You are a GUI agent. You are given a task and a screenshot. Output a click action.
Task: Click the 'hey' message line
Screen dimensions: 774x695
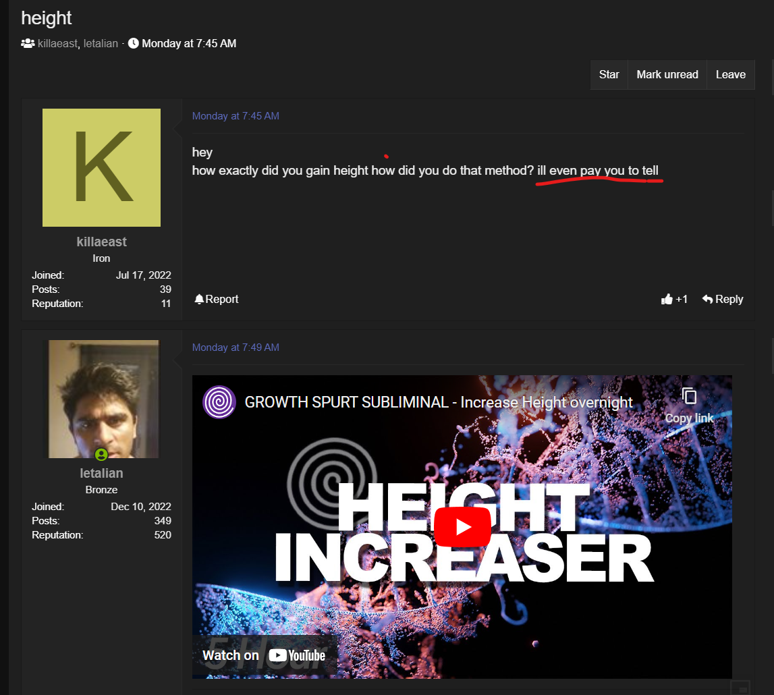click(x=202, y=152)
